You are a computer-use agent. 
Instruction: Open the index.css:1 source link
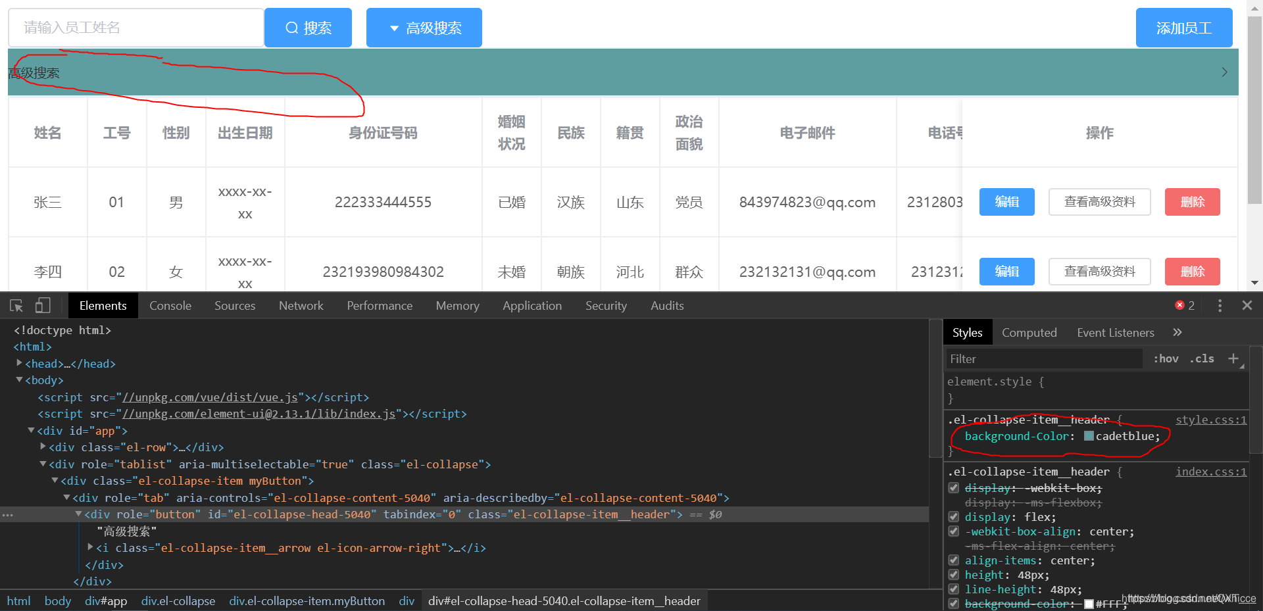click(x=1210, y=472)
